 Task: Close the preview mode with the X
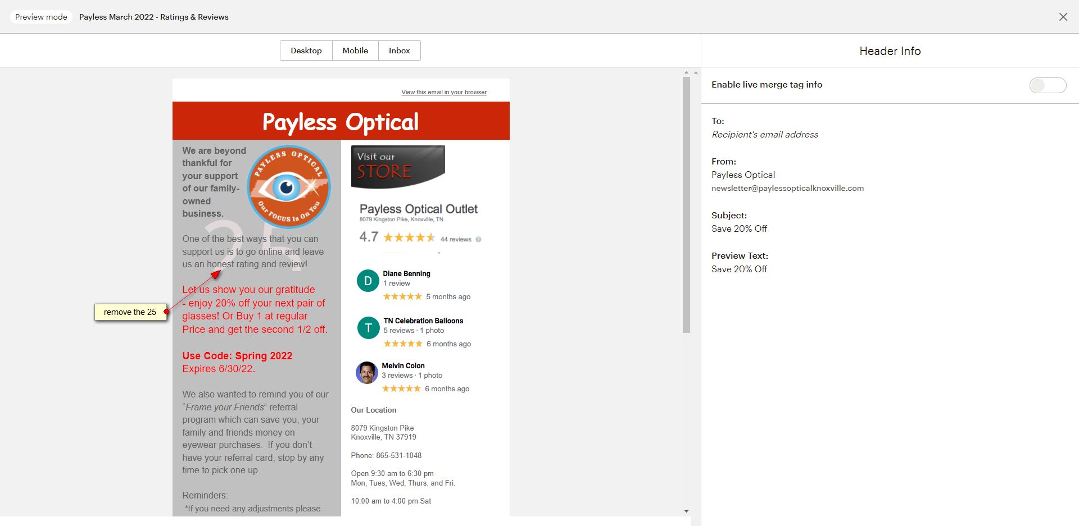click(1063, 17)
